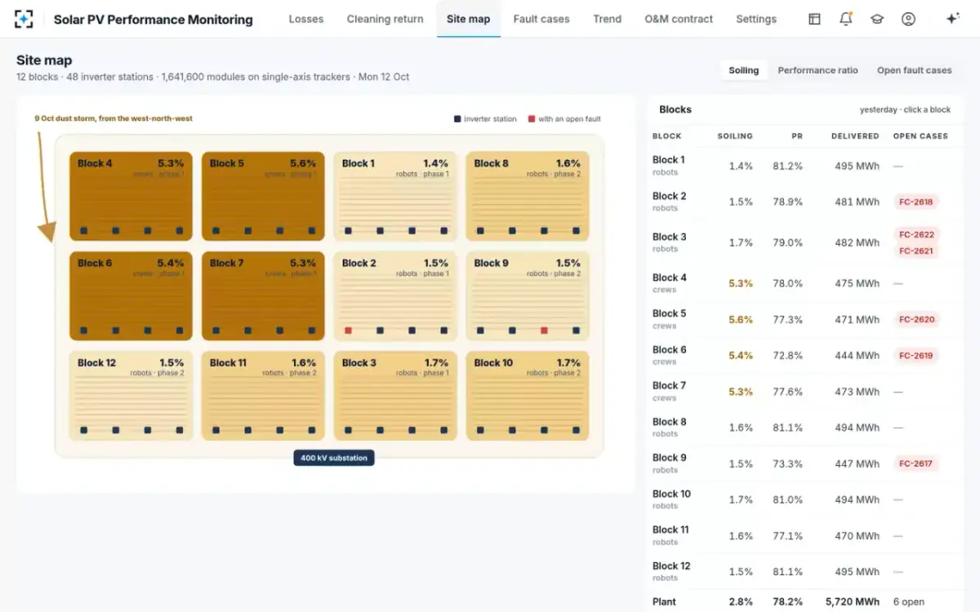
Task: Sort table by PR column header
Action: 797,136
